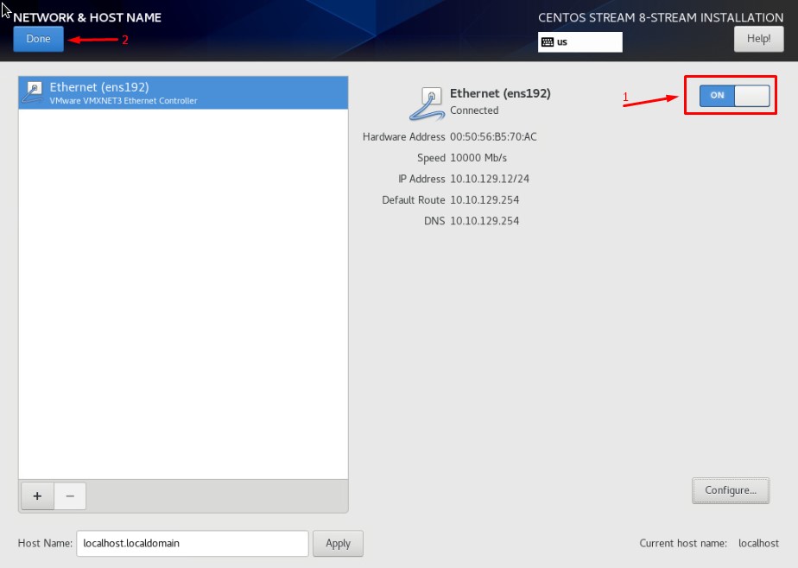Select Ethernet (ens192) in the device list
This screenshot has height=568, width=798.
pyautogui.click(x=182, y=93)
